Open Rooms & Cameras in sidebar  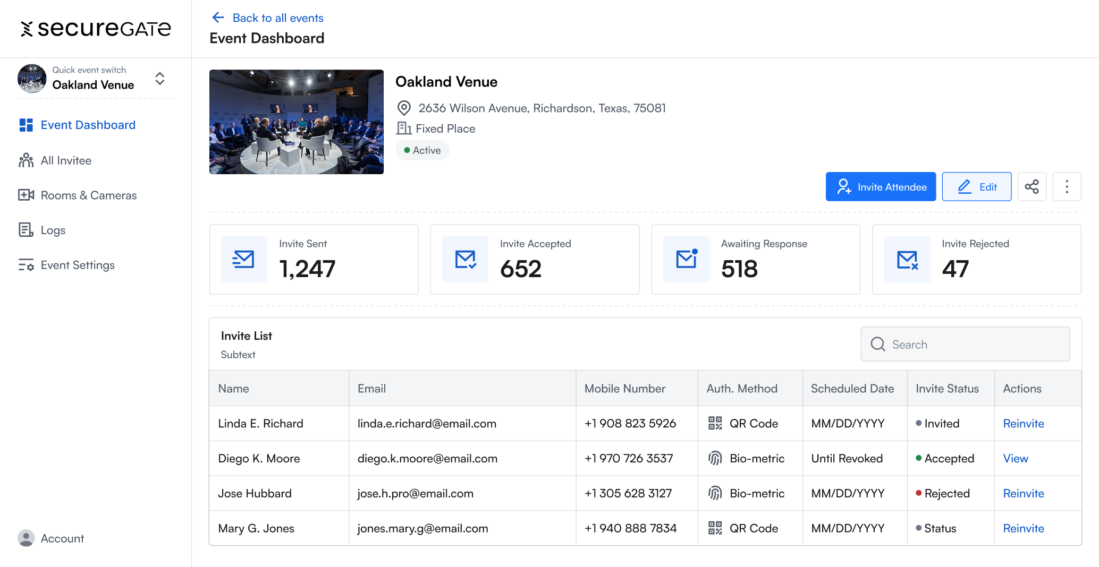[89, 195]
